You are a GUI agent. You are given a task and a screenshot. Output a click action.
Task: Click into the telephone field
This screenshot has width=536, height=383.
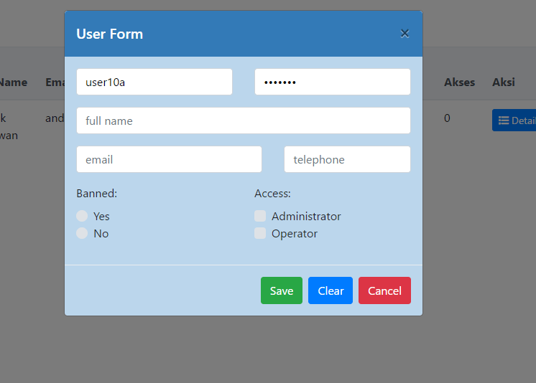click(347, 159)
